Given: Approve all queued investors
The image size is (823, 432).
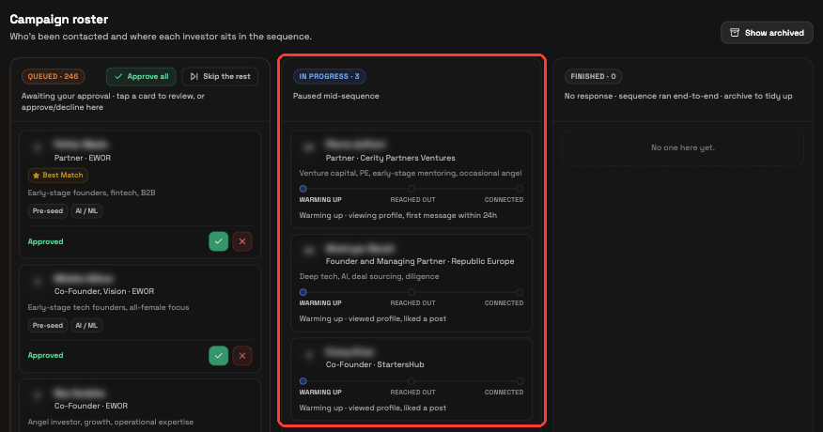Looking at the screenshot, I should click(x=141, y=77).
